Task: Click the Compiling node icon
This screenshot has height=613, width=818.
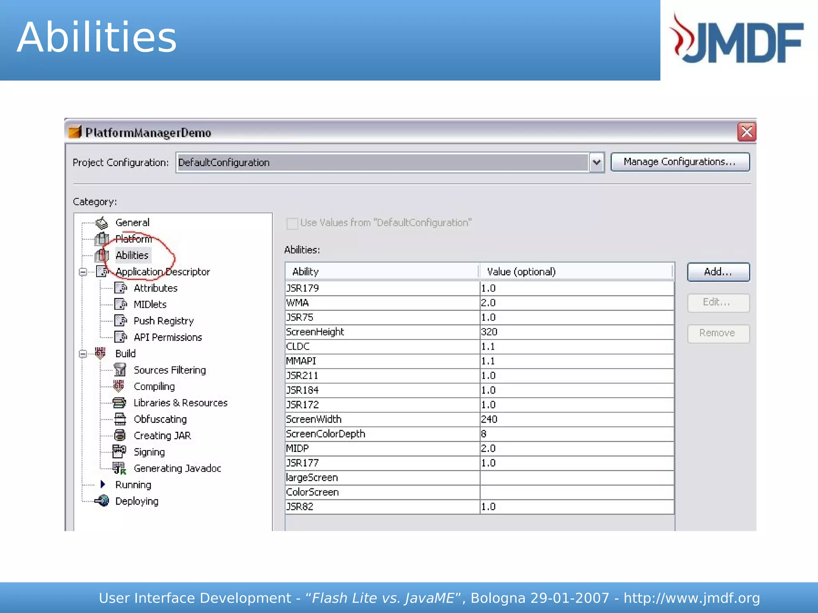Action: [119, 386]
